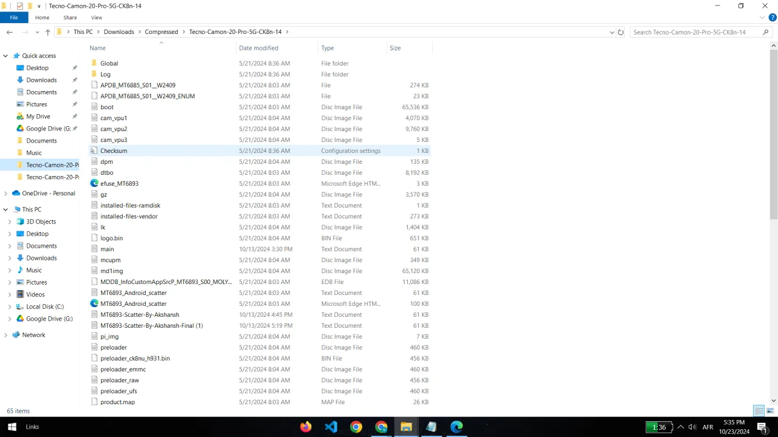778x437 pixels.
Task: Go back using the Back arrow
Action: click(x=9, y=32)
